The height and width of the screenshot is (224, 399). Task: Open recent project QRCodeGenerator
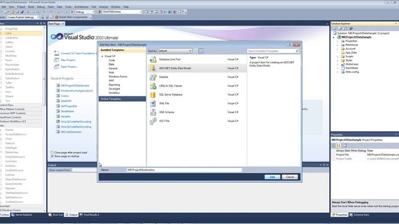[71, 132]
